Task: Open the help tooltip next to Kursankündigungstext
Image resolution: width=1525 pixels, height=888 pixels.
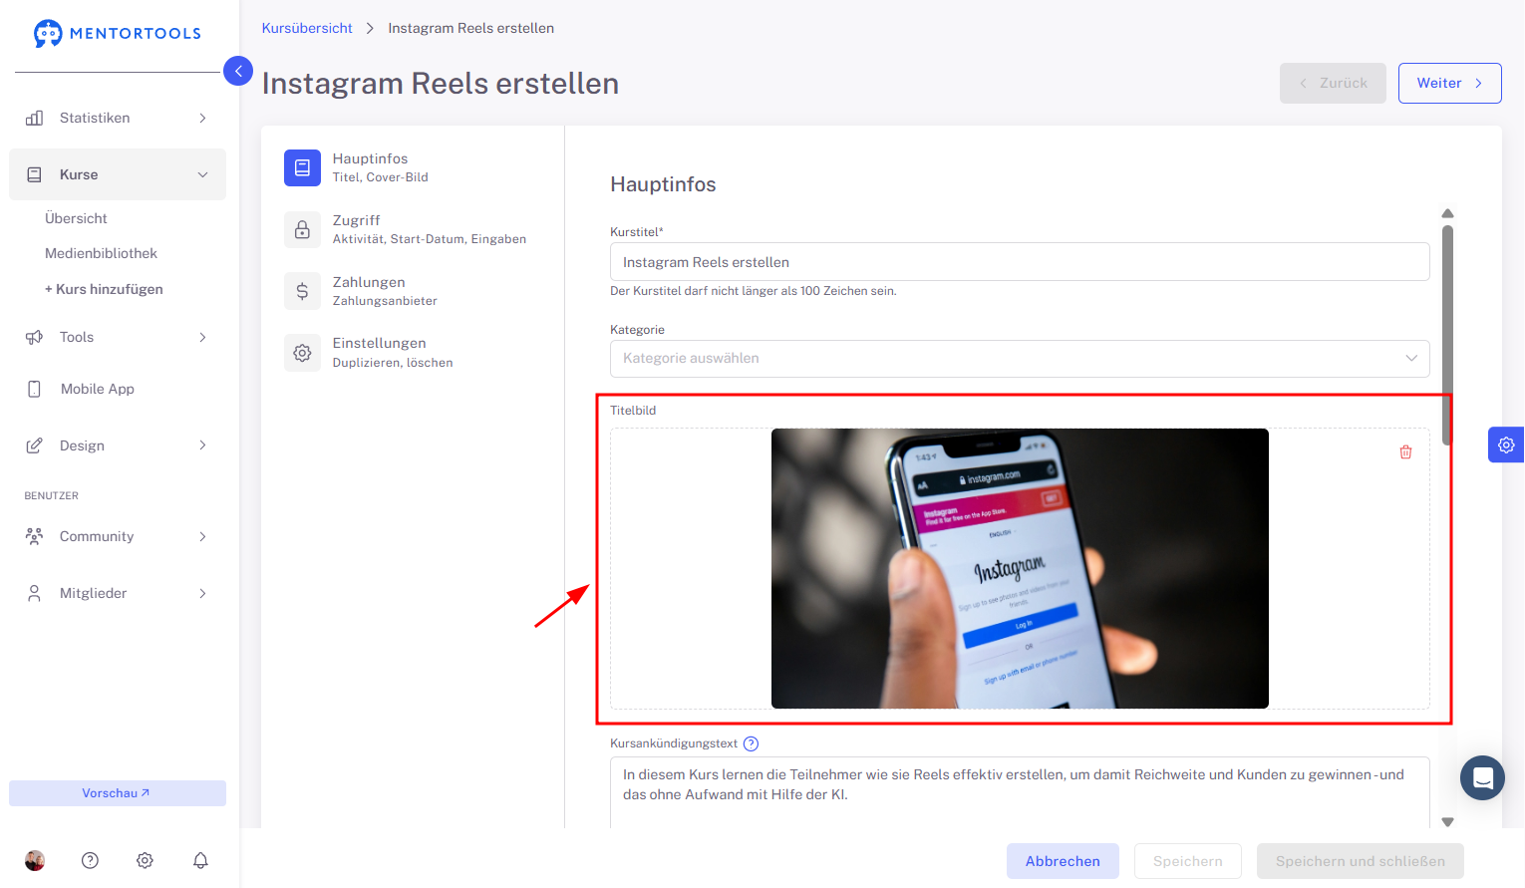Action: [x=752, y=743]
